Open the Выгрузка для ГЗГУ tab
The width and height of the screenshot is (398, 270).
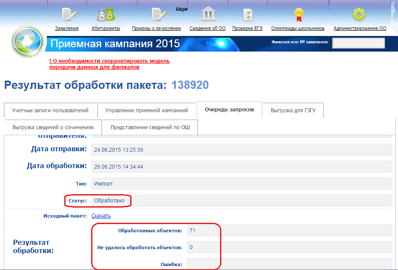293,111
